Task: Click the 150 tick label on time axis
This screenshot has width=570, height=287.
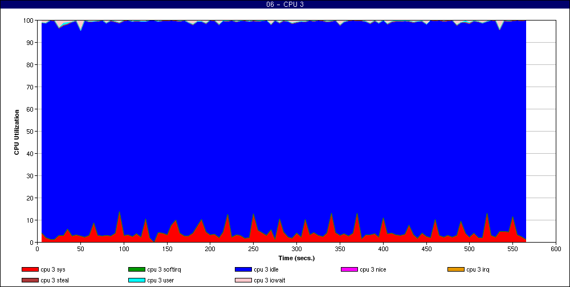Action: (x=167, y=249)
